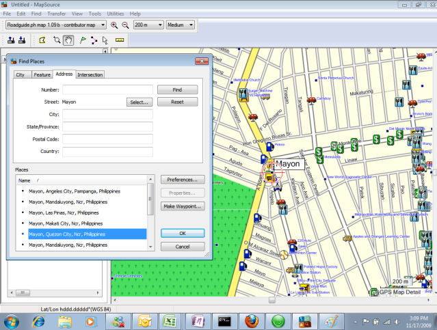Switch to the City tab
The image size is (437, 330).
tap(21, 74)
